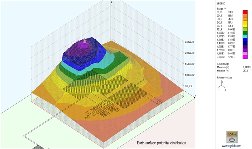The width and height of the screenshot is (252, 149).
Task: Choose the blue 1,314E3–1,469E3 legend swatch
Action: tap(245, 40)
